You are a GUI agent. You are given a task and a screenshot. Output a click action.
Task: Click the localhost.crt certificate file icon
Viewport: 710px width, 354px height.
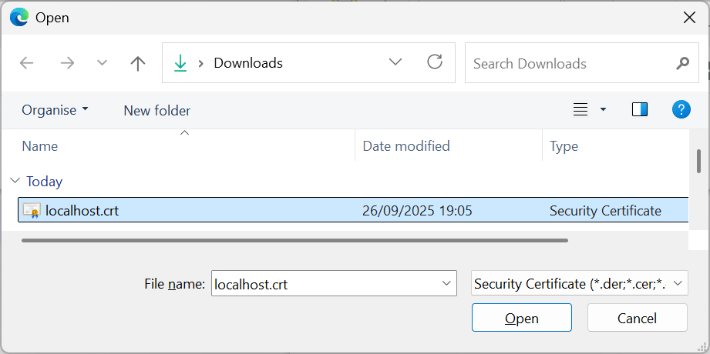[32, 210]
